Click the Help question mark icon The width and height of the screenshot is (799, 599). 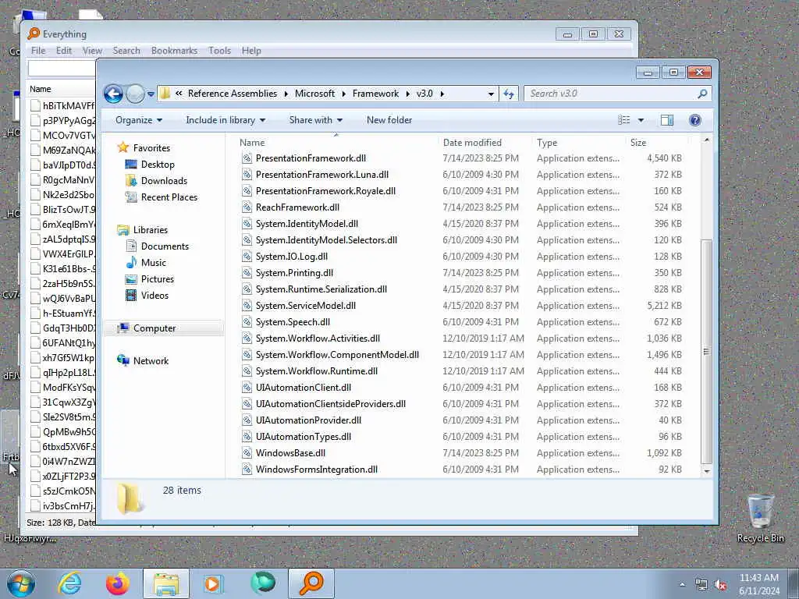click(694, 120)
